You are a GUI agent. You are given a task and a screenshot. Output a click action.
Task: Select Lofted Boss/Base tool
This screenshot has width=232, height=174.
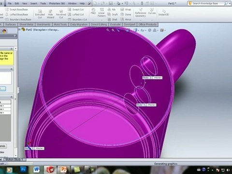pos(16,14)
